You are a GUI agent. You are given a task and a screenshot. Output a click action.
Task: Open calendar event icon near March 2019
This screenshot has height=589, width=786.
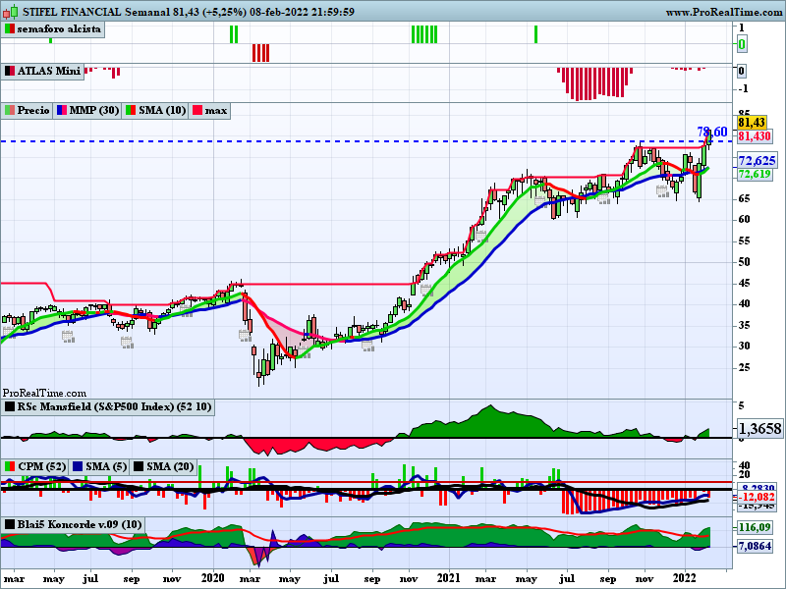[x=9, y=332]
